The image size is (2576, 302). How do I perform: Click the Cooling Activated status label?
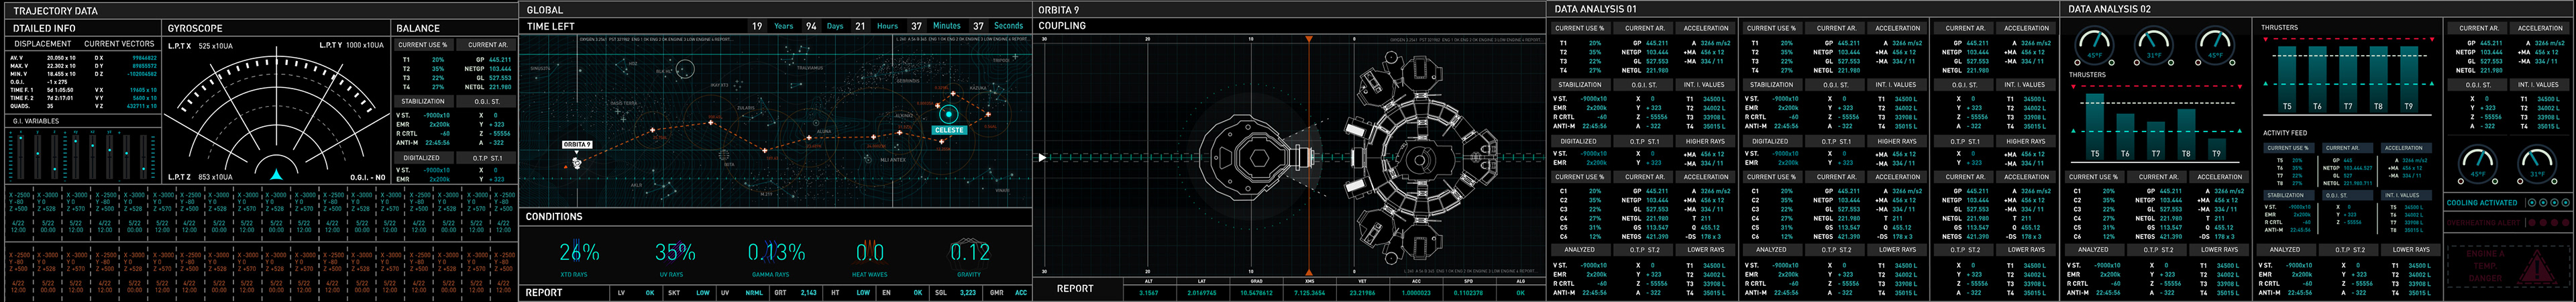[x=2481, y=202]
